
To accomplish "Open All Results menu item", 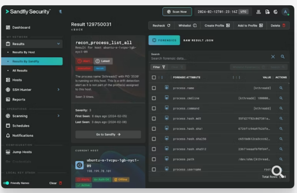I will 20,71.
